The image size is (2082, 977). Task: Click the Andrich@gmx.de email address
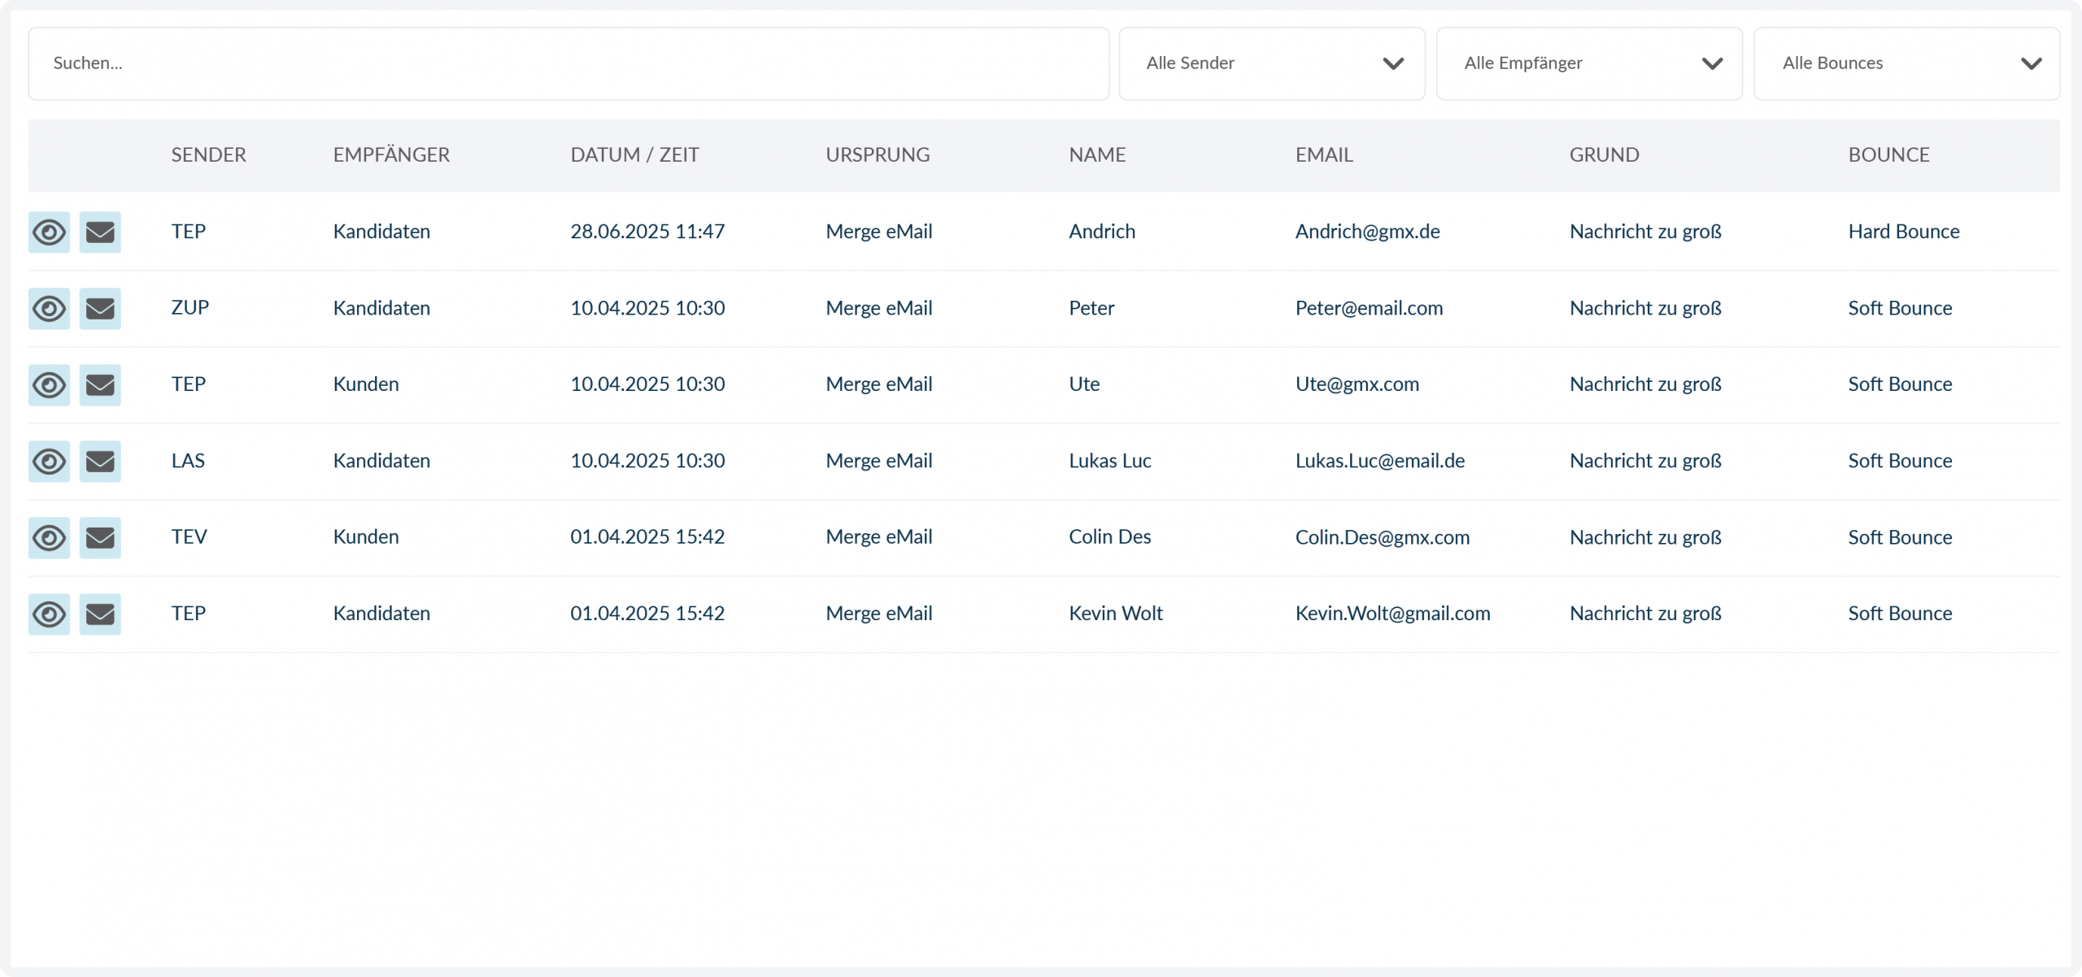(x=1367, y=232)
